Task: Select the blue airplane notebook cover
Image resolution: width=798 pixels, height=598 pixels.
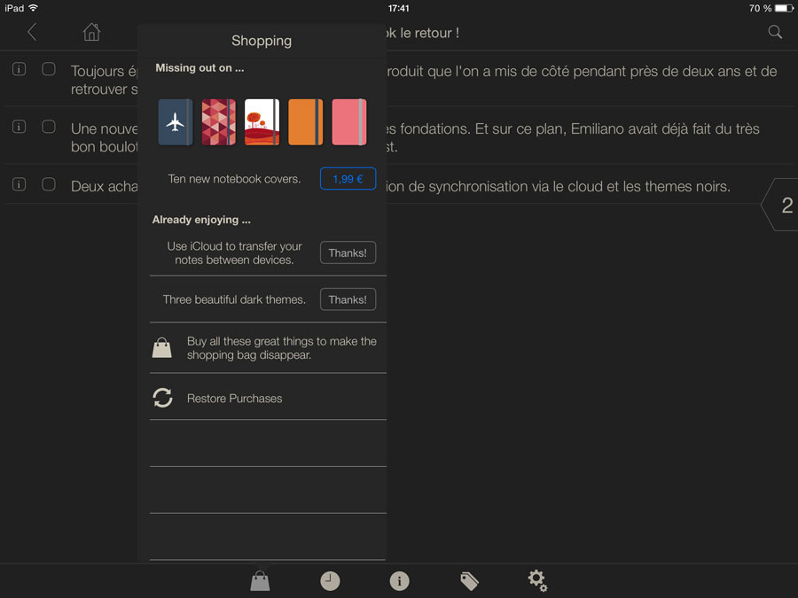Action: [x=176, y=122]
